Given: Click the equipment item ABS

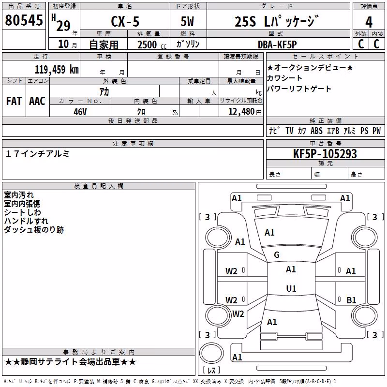Looking at the screenshot, I should point(316,131).
